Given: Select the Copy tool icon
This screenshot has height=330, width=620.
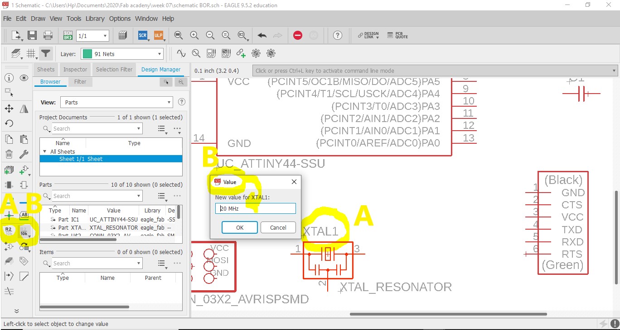Looking at the screenshot, I should click(9, 139).
